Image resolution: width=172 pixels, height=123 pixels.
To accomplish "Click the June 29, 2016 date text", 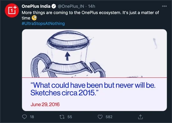I will point(45,104).
